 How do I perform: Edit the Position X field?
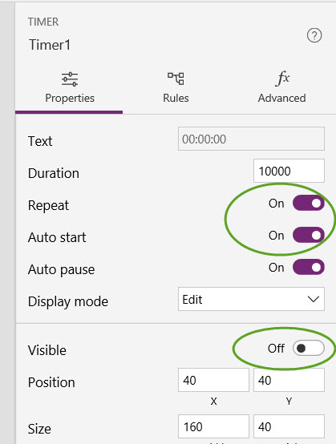pyautogui.click(x=213, y=380)
